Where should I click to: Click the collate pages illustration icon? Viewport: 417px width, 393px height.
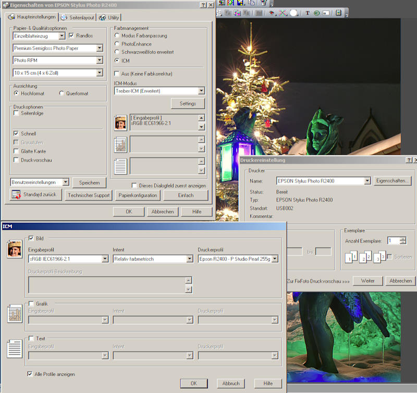tap(365, 257)
